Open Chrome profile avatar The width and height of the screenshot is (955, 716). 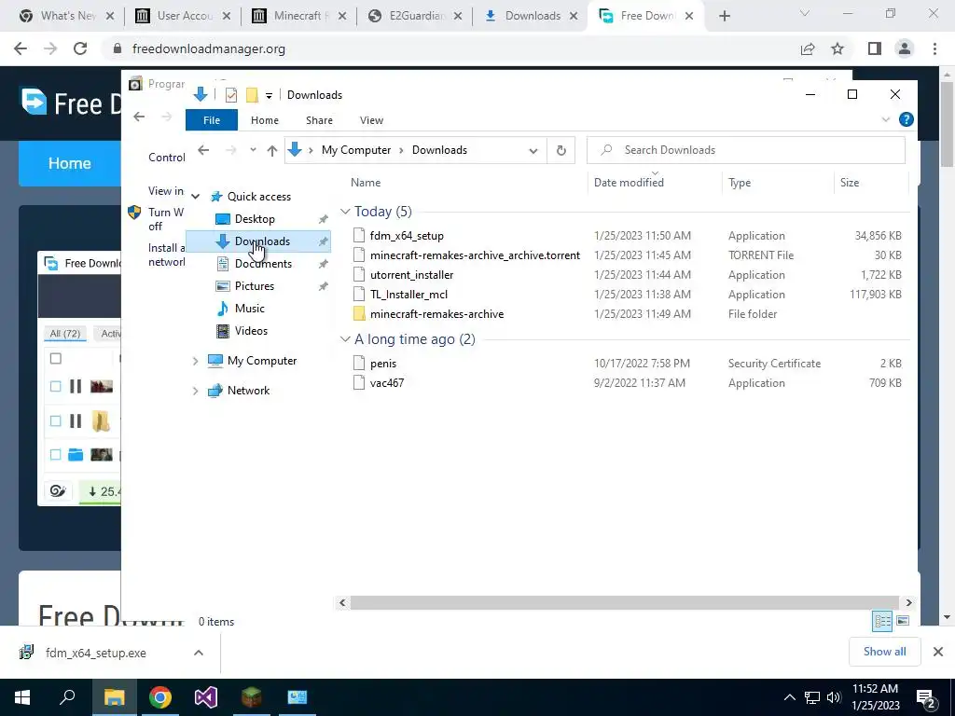[x=905, y=48]
